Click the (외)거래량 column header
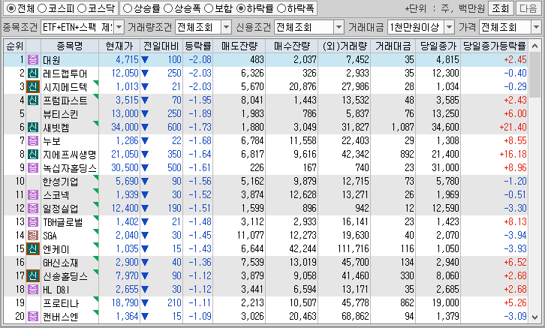The width and height of the screenshot is (545, 328). (345, 46)
